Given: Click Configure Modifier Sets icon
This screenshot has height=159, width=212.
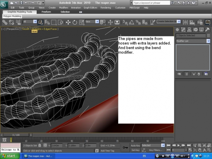Looking at the screenshot, I should coord(206,74).
